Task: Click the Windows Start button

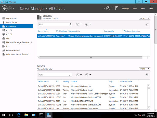Action: pos(4,115)
